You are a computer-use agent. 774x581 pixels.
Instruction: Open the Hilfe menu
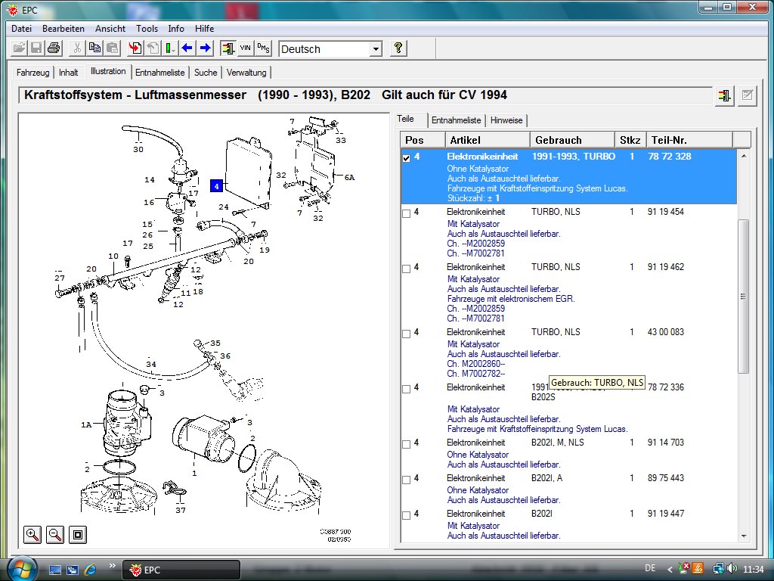tap(204, 29)
